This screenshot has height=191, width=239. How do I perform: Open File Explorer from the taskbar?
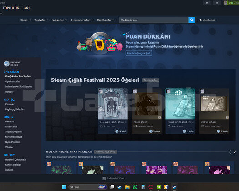pos(127,187)
